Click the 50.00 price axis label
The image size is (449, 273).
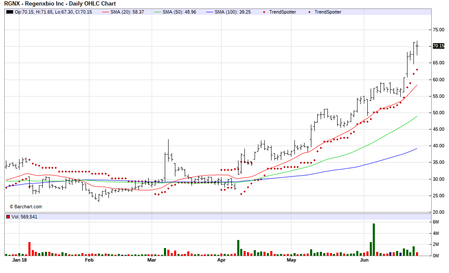[438, 113]
